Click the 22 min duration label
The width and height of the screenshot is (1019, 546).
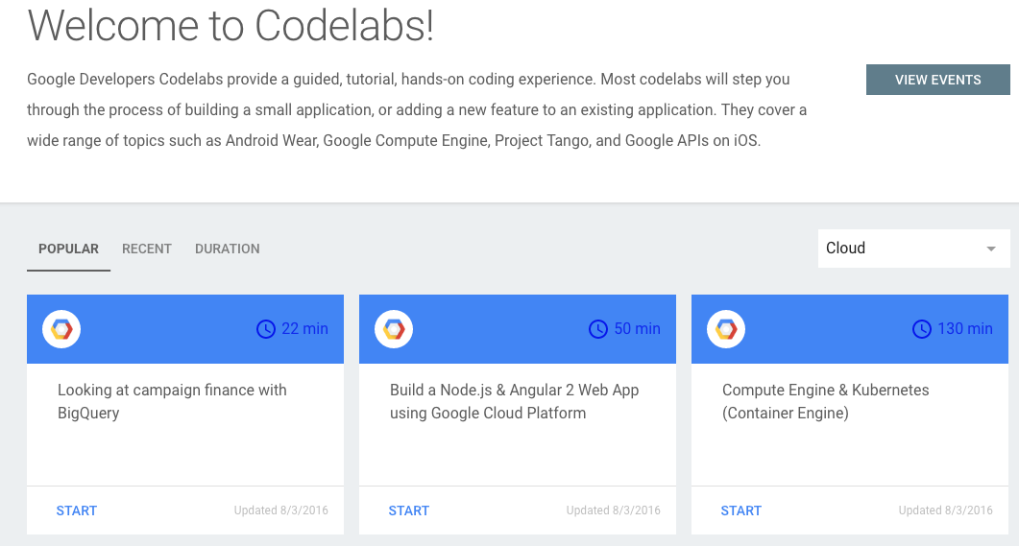(304, 328)
